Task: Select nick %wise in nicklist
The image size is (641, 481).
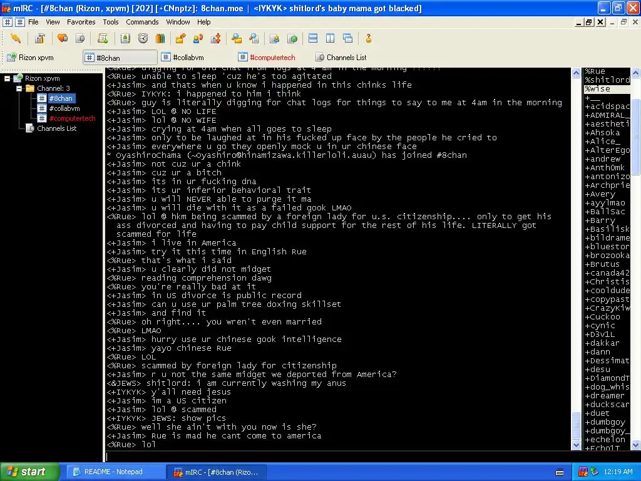Action: pyautogui.click(x=597, y=89)
